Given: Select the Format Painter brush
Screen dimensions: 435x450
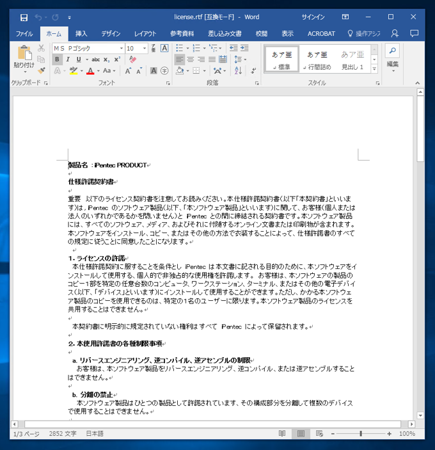Looking at the screenshot, I should [42, 70].
